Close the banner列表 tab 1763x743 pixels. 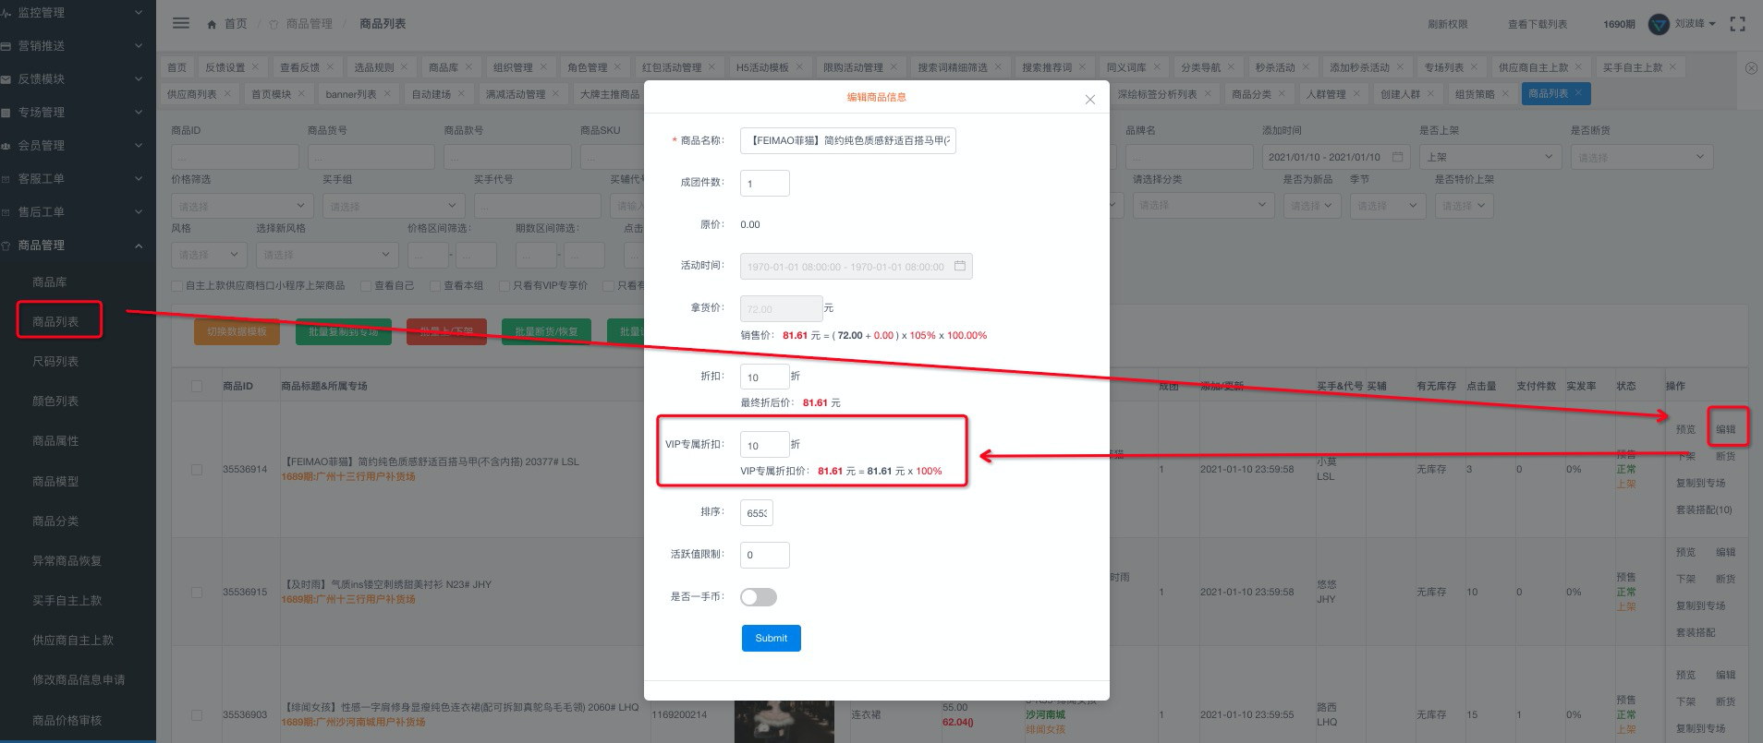tap(387, 93)
